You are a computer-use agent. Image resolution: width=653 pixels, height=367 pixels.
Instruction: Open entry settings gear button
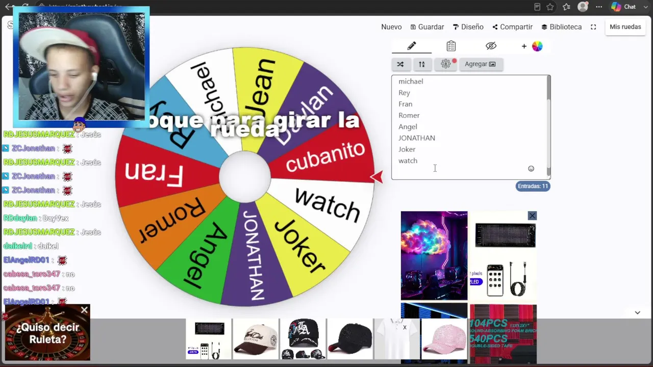[446, 64]
